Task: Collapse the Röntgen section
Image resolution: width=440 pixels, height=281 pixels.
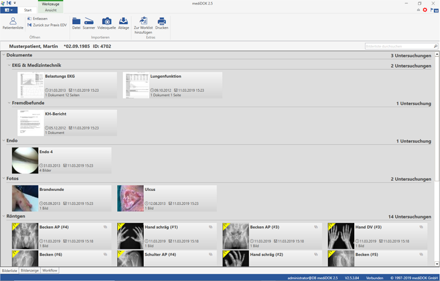Action: [3, 216]
